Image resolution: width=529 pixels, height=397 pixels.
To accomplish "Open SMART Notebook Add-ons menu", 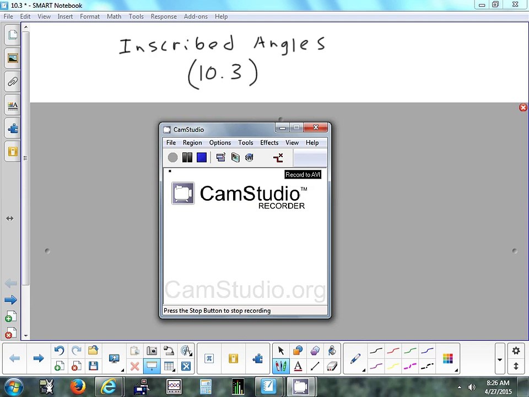I will tap(196, 17).
